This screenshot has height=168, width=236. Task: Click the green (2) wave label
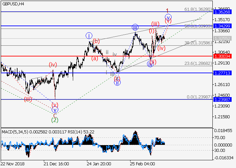pos(55,119)
